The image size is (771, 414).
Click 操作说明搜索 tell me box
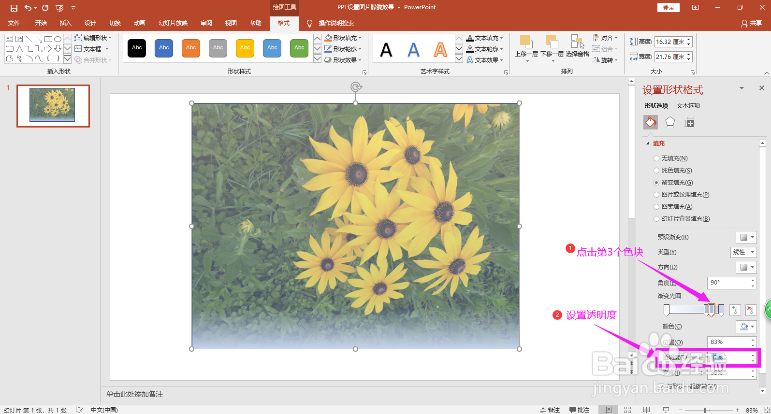coord(336,23)
